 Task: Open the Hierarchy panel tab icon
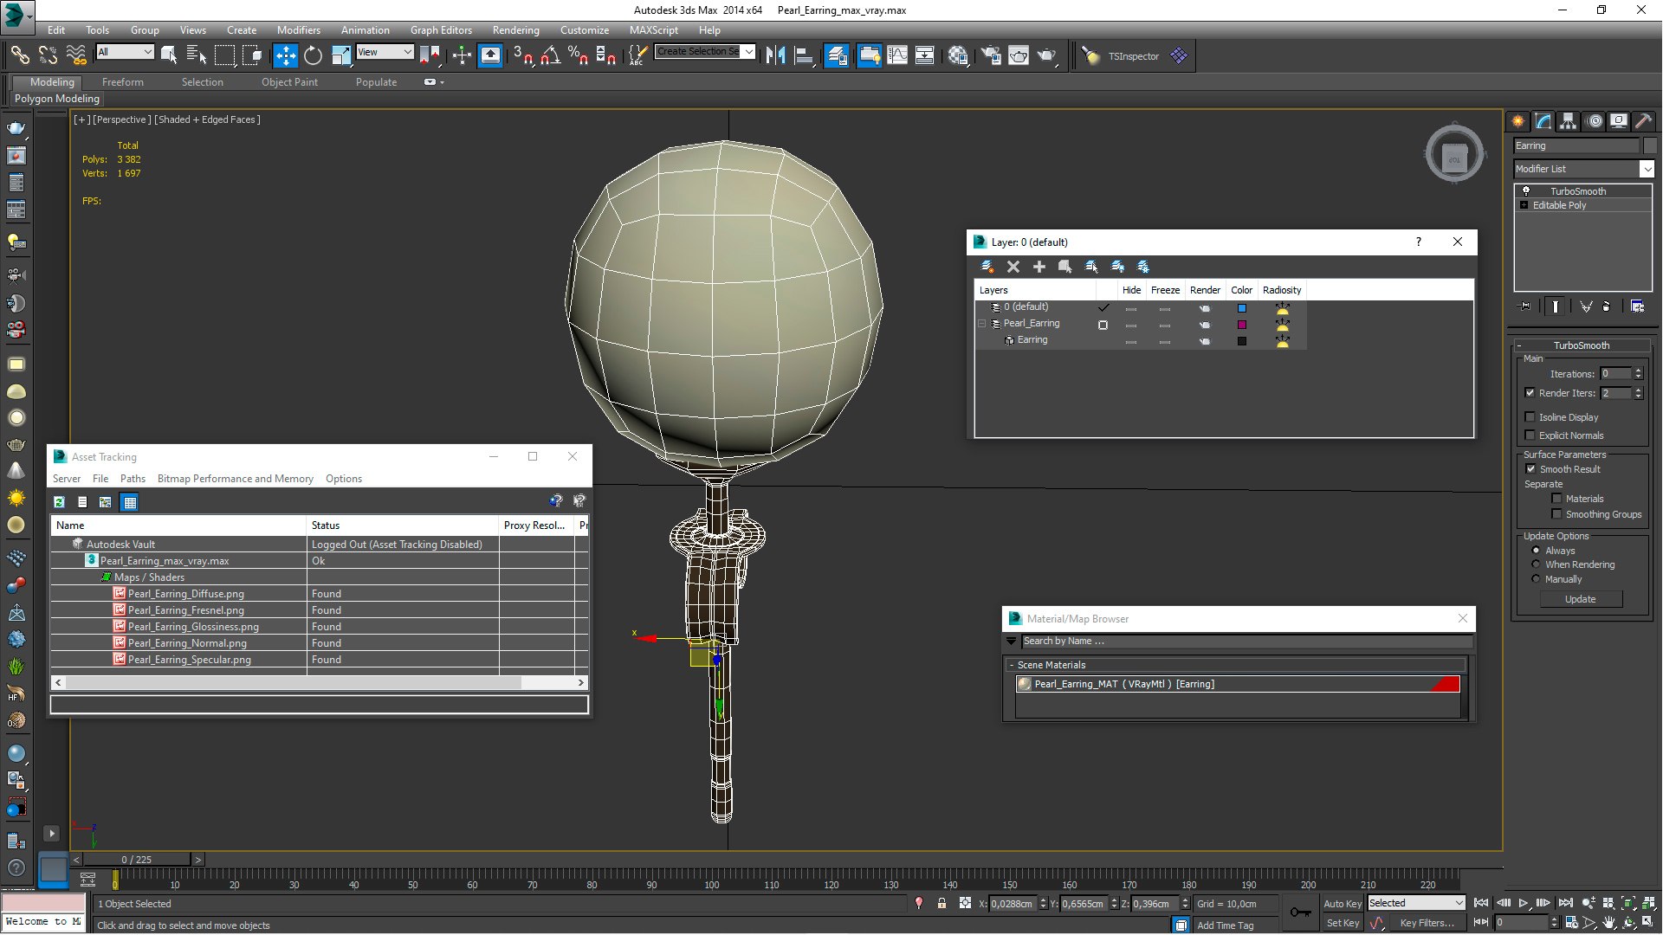pyautogui.click(x=1569, y=121)
